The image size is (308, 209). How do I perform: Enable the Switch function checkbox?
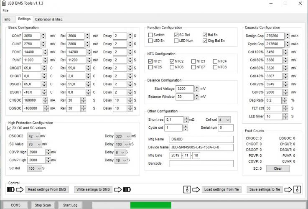(x=150, y=35)
